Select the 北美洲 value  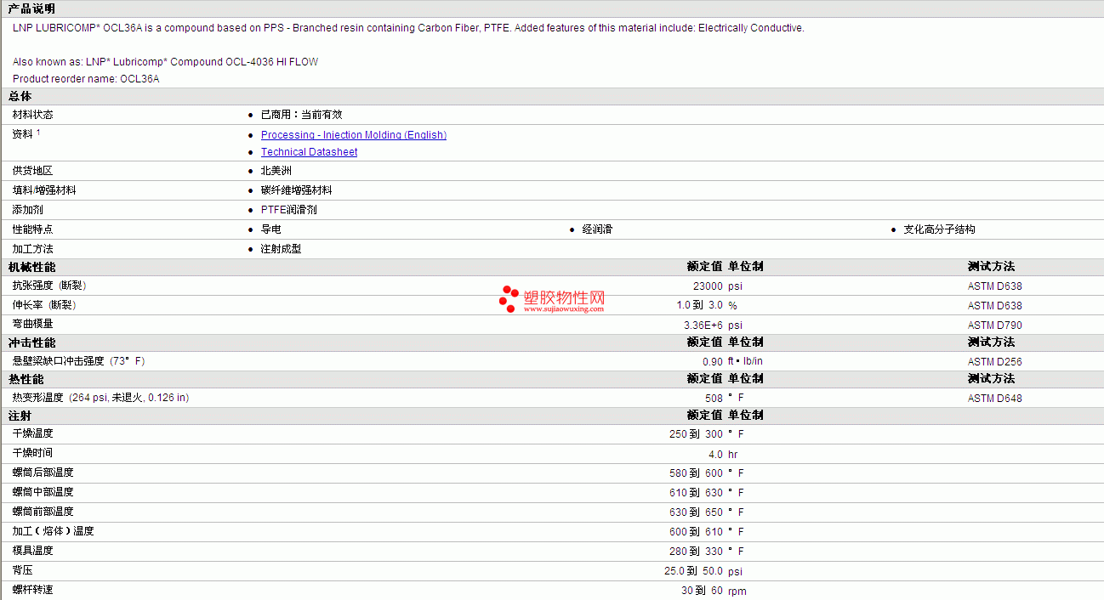pos(276,171)
